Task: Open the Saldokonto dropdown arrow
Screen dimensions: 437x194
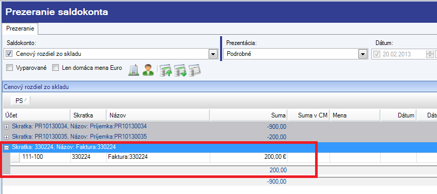Action: click(213, 54)
